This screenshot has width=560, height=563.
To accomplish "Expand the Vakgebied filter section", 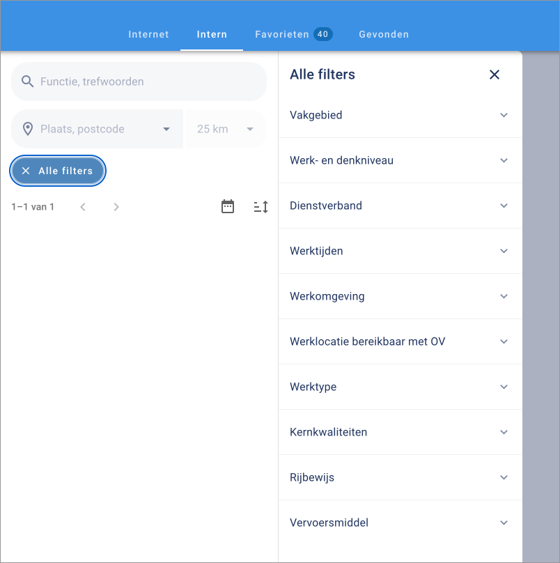I will pos(400,115).
